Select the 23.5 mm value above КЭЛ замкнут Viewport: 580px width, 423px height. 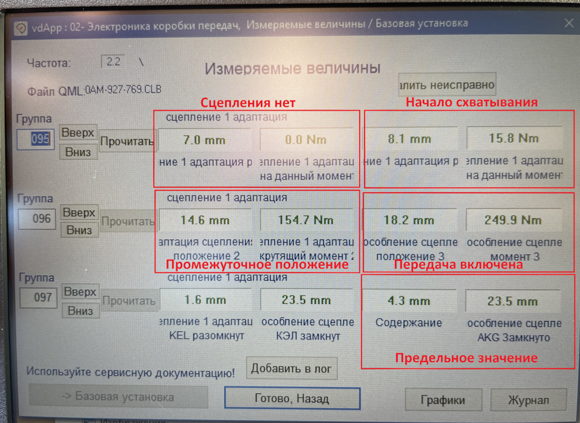coord(306,300)
